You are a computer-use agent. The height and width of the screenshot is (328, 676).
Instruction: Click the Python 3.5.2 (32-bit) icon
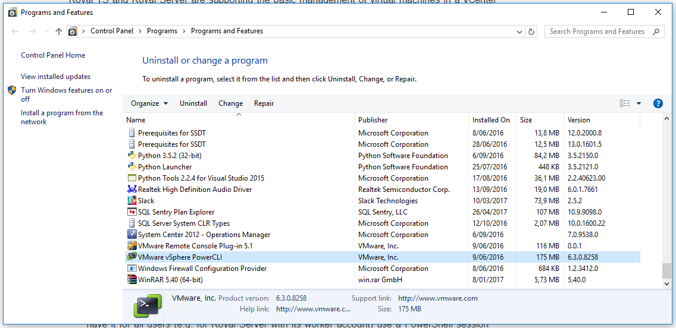click(x=132, y=156)
